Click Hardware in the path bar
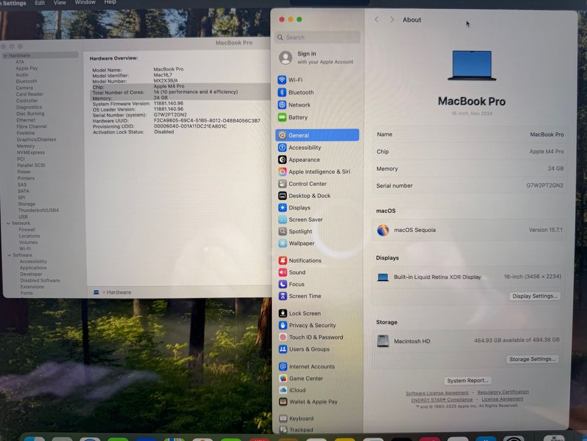 [119, 292]
